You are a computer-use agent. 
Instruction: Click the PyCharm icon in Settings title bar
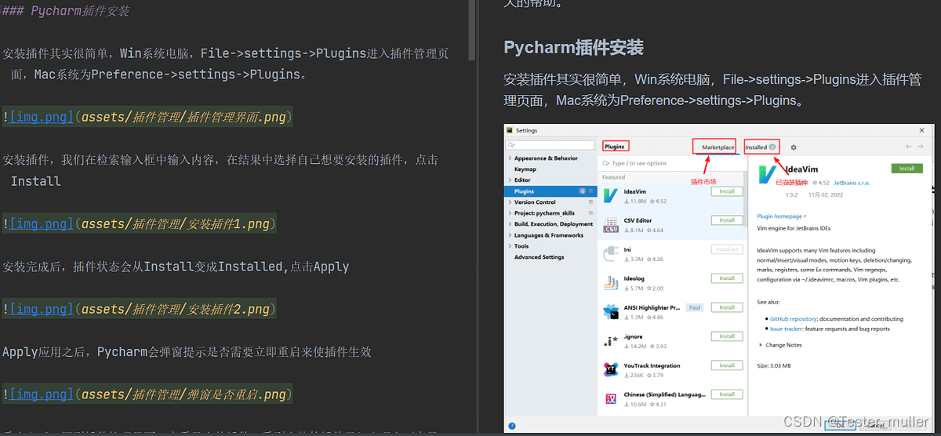point(510,130)
